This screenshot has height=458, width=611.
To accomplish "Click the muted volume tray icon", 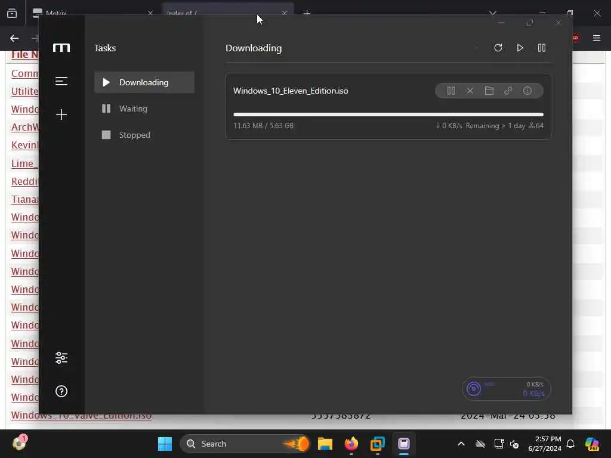I will point(514,444).
